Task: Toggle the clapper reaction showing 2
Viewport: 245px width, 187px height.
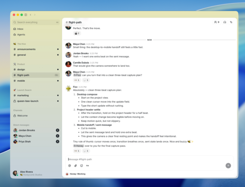Action: (77, 33)
